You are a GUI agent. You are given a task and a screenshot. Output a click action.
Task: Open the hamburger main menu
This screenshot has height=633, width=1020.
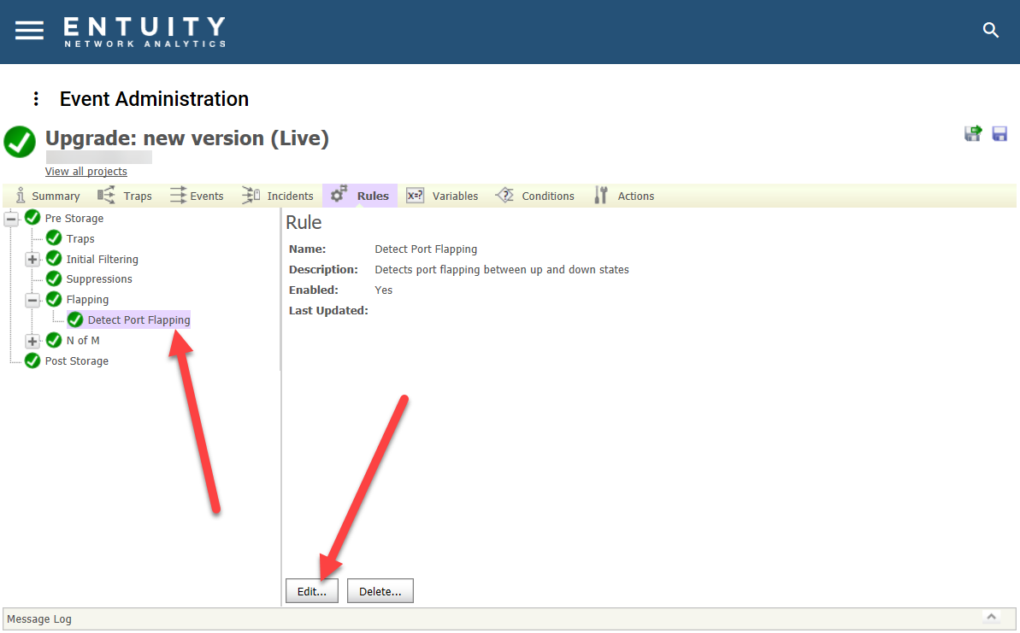(x=29, y=30)
